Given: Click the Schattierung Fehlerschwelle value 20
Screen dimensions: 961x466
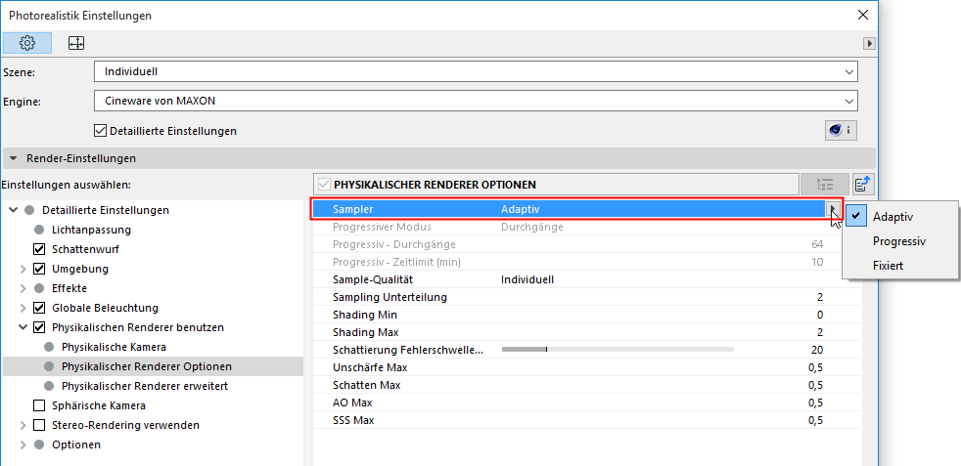Looking at the screenshot, I should (x=816, y=350).
